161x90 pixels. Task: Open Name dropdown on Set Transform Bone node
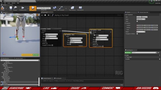[76, 40]
